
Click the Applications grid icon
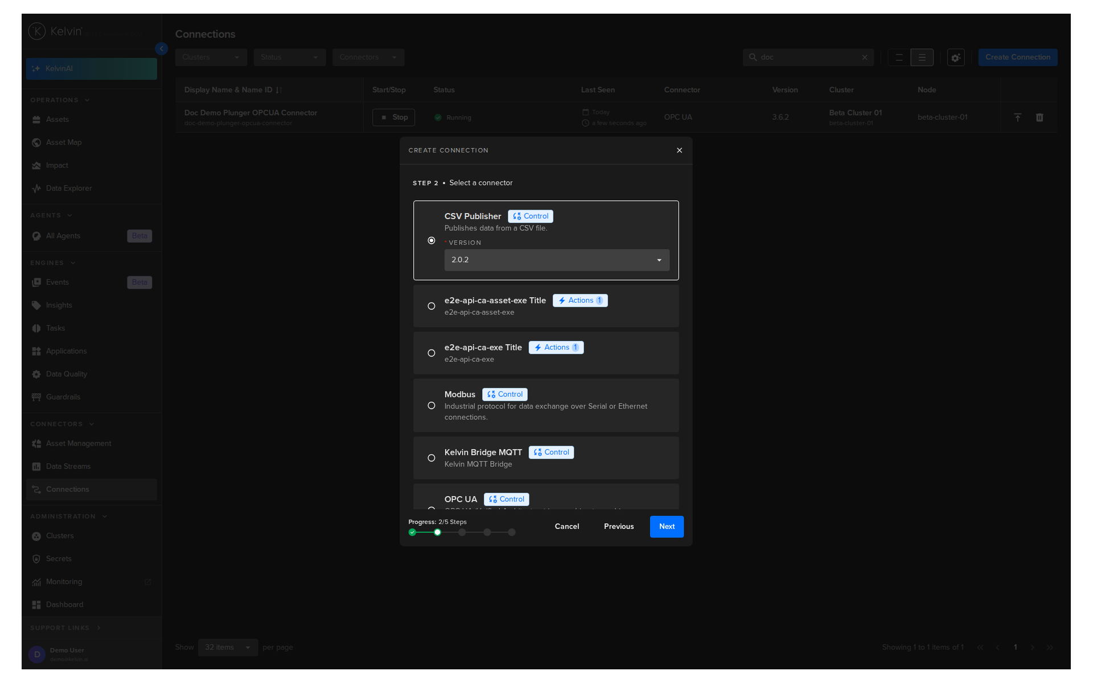pos(36,351)
